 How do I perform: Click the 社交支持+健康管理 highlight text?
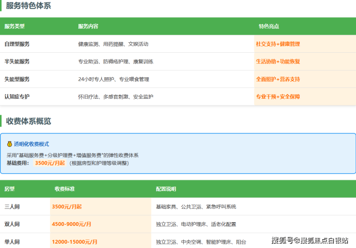tap(278, 44)
